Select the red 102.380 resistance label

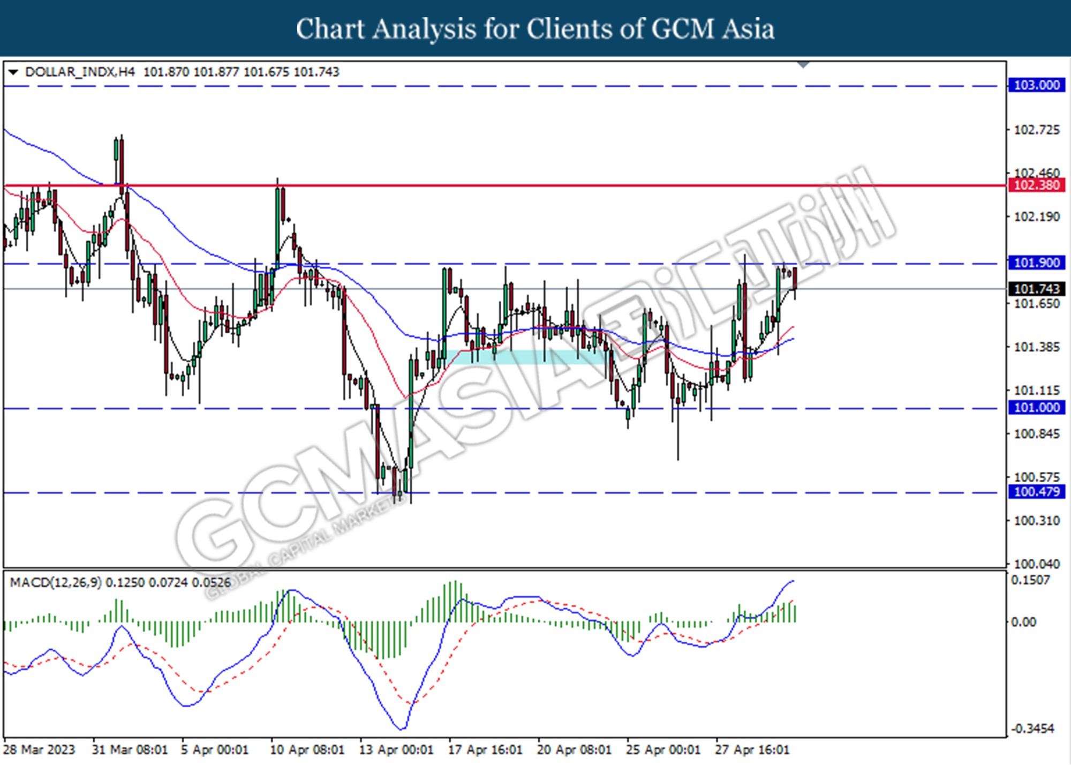click(1037, 185)
